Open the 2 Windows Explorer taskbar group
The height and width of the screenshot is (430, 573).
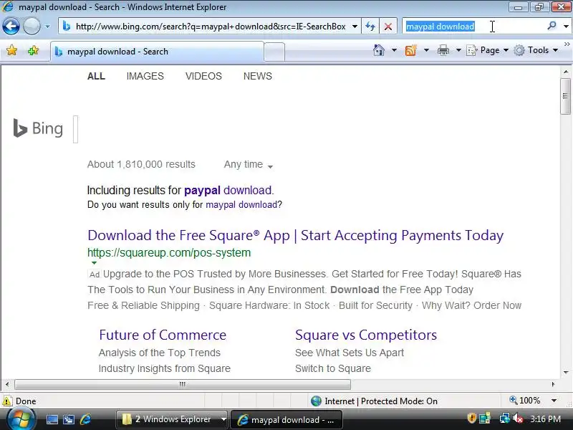click(172, 419)
